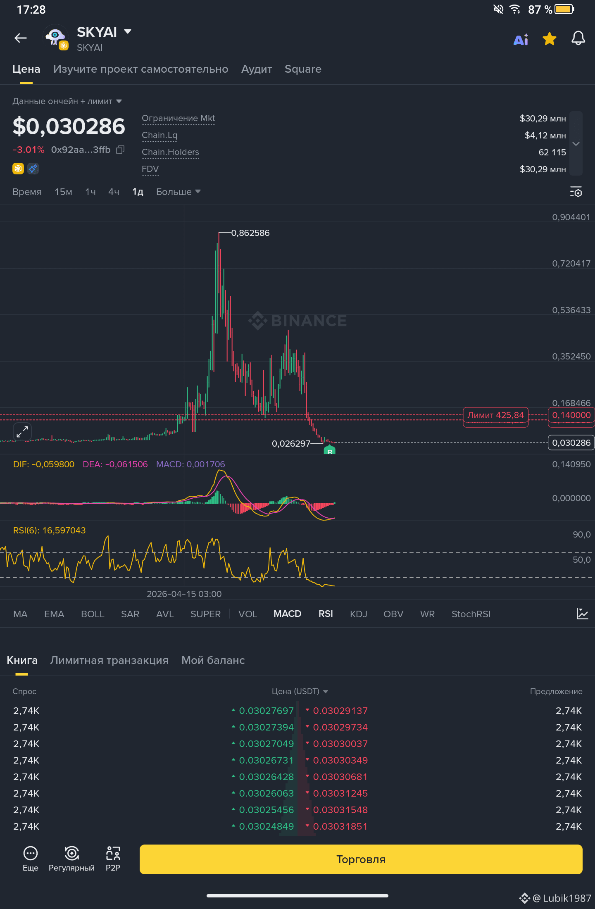Go back using the left arrow
Screen dimensions: 595x909
coord(21,38)
